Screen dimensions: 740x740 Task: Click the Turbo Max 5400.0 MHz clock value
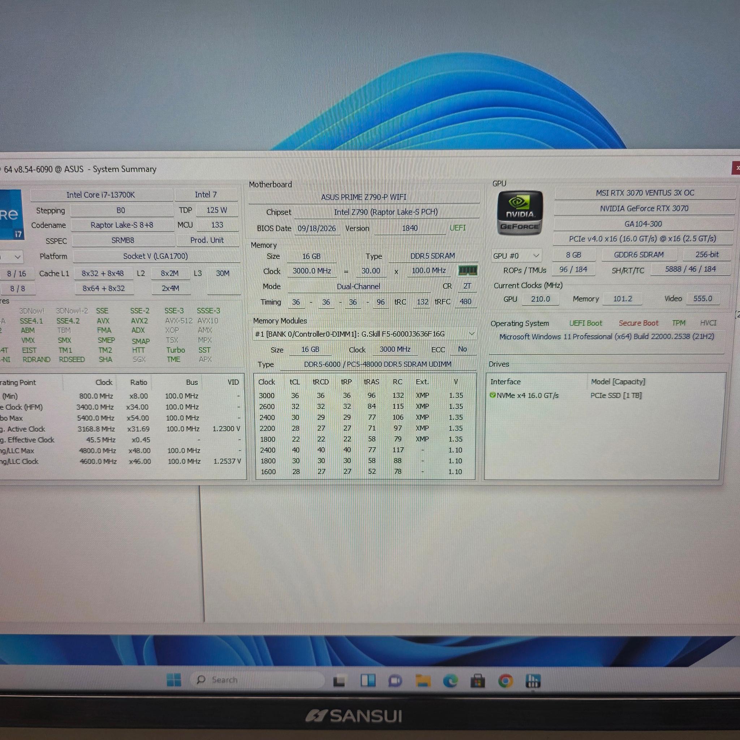pyautogui.click(x=96, y=418)
